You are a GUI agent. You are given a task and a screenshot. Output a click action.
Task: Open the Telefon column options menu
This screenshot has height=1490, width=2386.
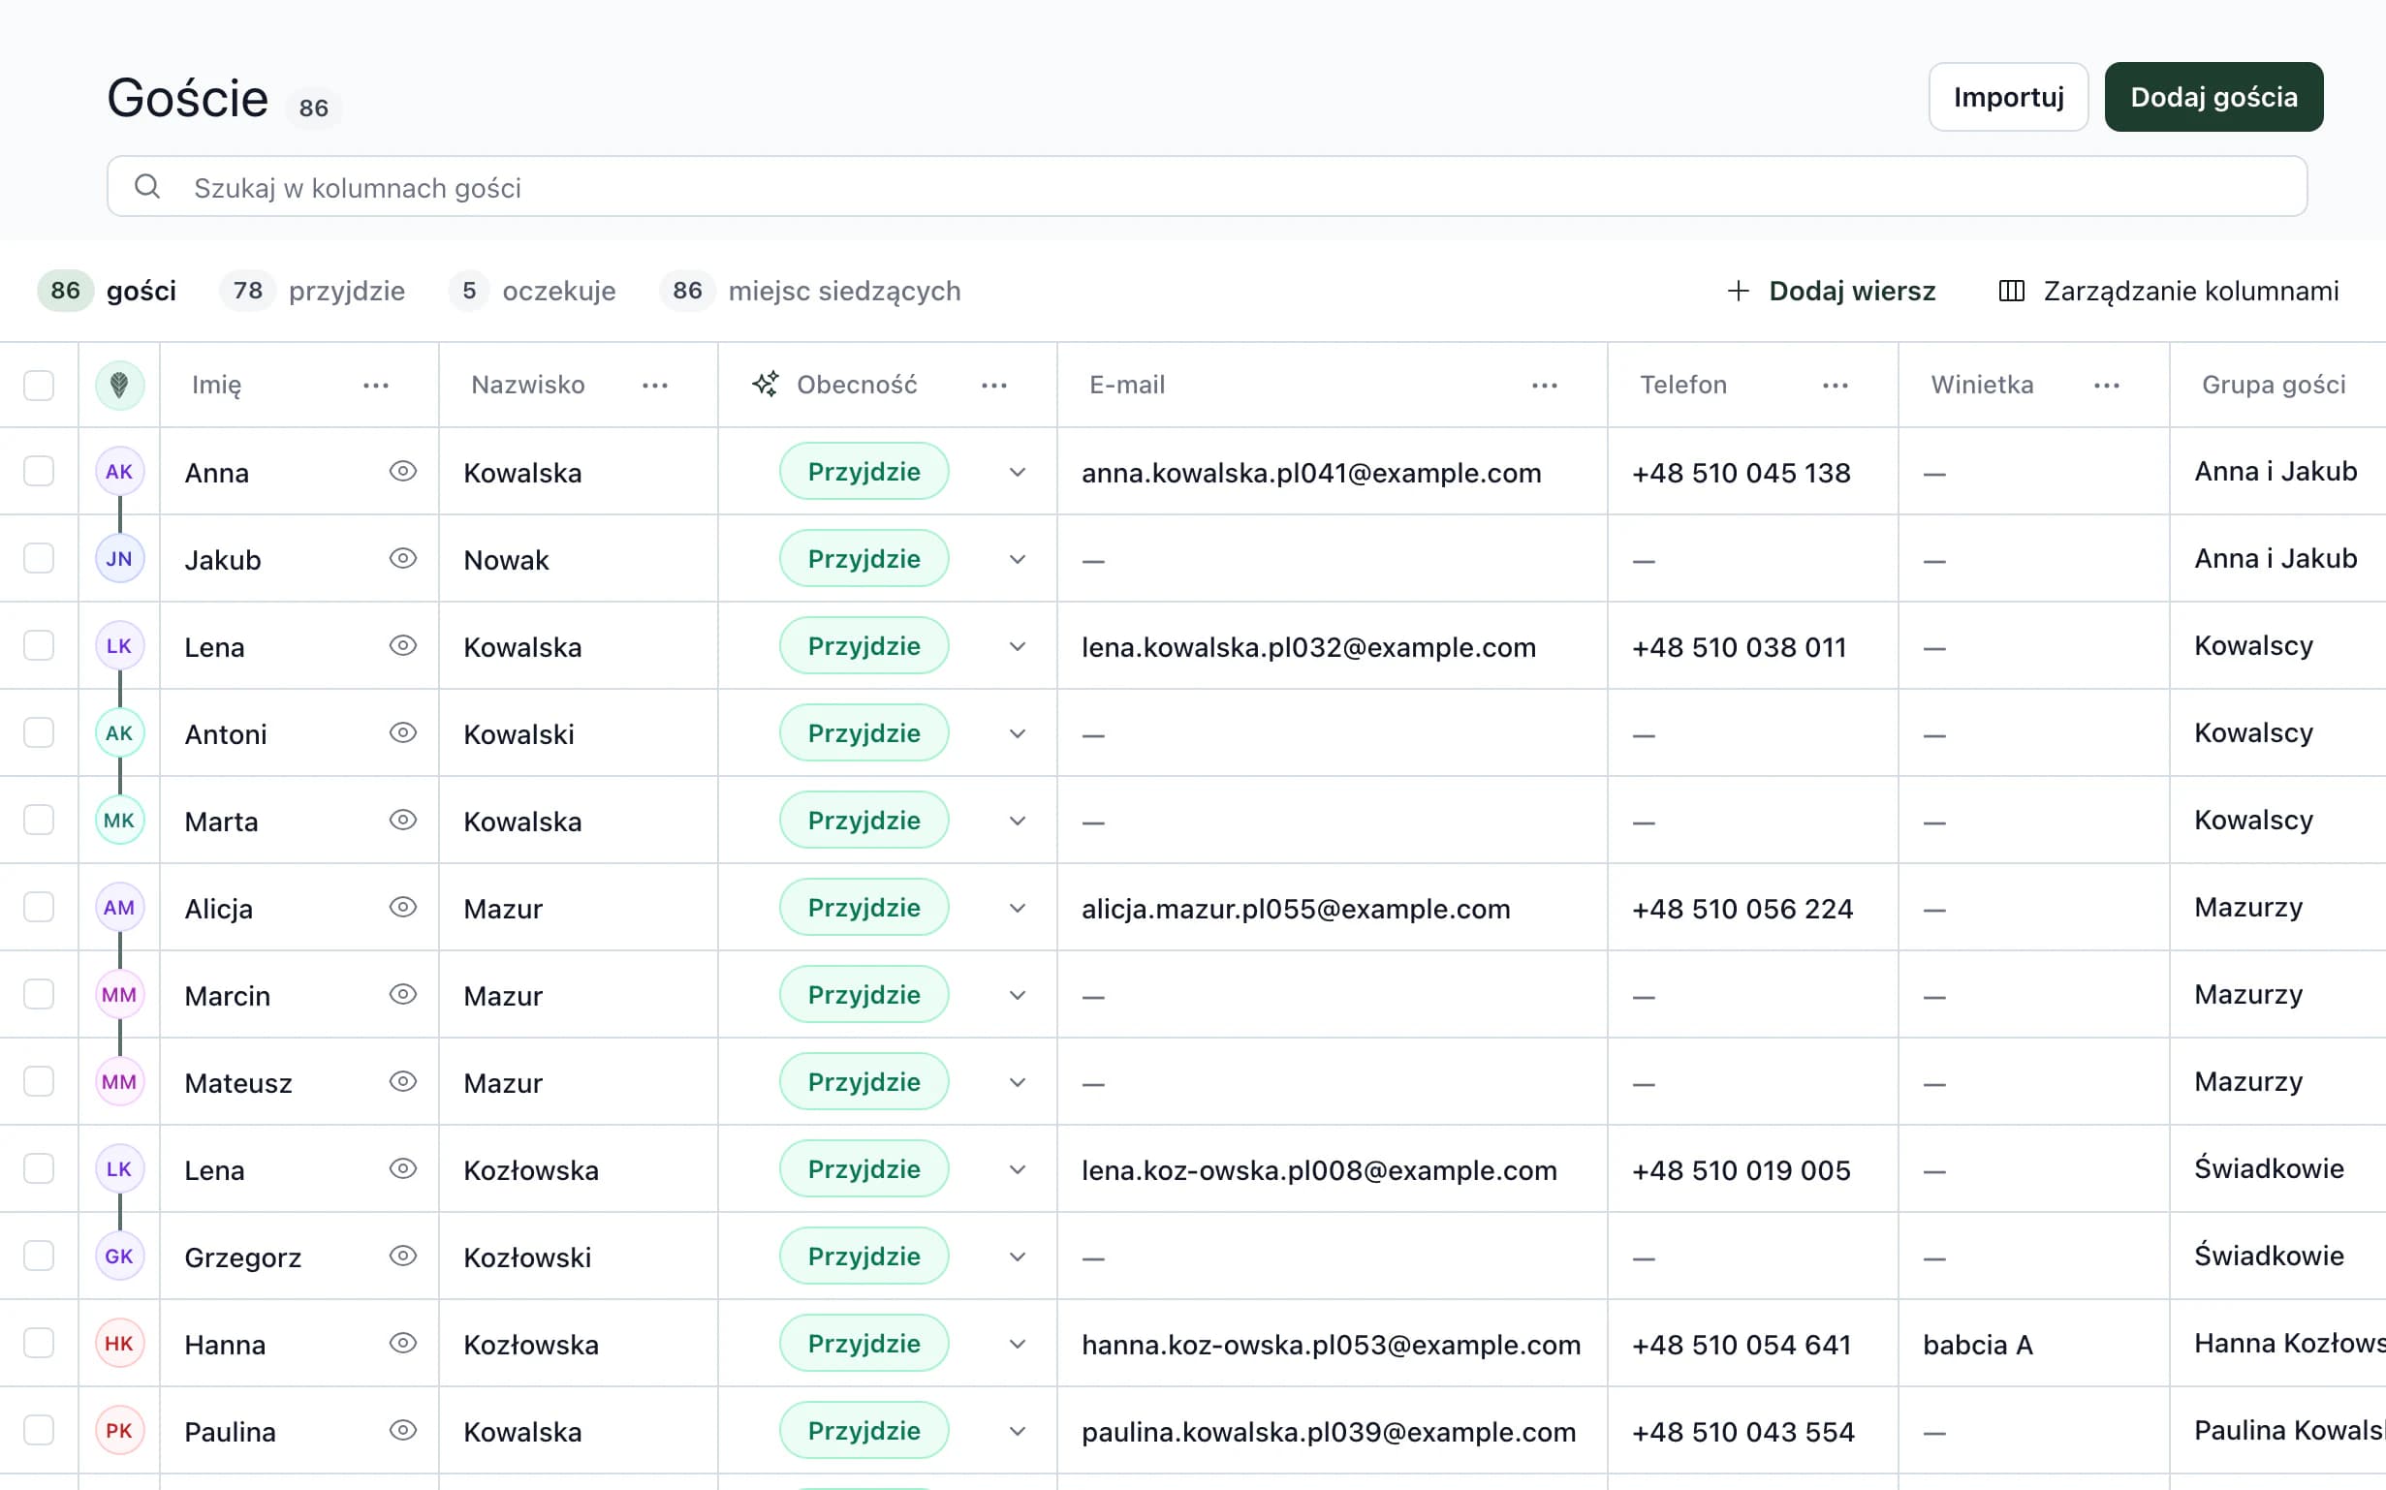[x=1836, y=386]
